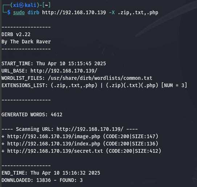Click the START_TIME timestamp line

[54, 63]
